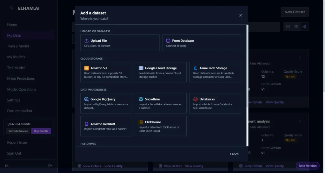Open Home in the sidebar
Viewport: 325px width, 173px height.
[x=12, y=24]
